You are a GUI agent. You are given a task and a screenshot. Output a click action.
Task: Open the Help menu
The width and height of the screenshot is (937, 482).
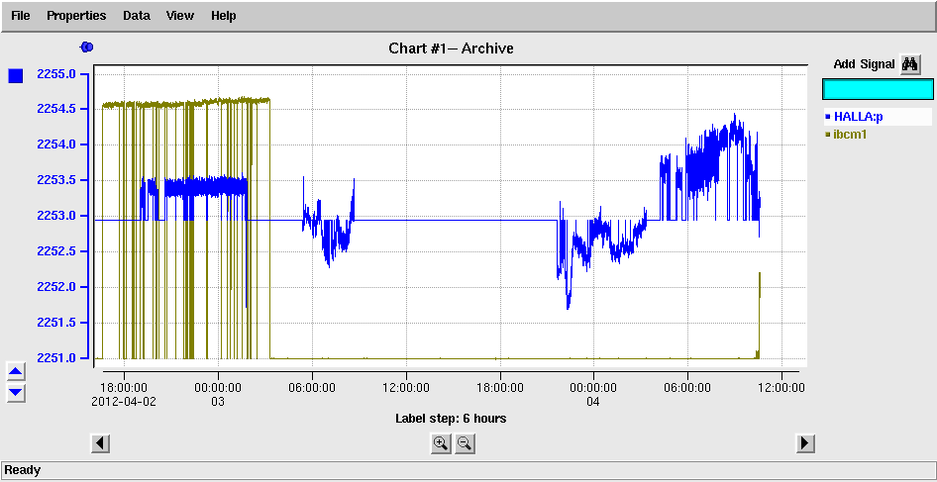224,16
